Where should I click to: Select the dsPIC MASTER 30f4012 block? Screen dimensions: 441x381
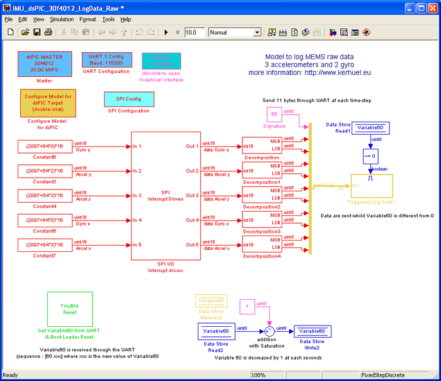coord(44,64)
